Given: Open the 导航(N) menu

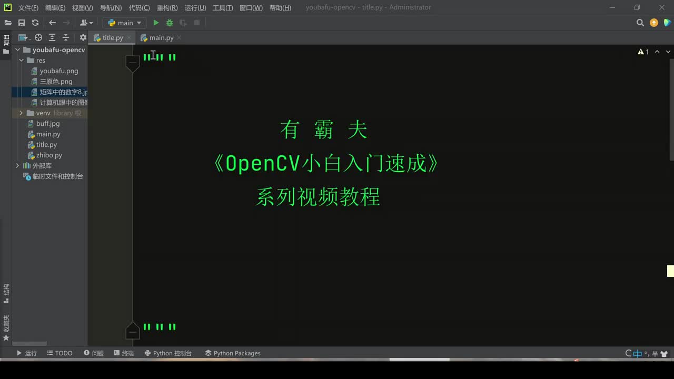Looking at the screenshot, I should pyautogui.click(x=111, y=8).
